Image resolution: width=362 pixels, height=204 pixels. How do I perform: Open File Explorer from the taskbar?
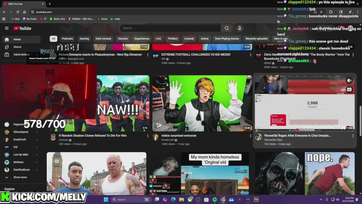pos(182,199)
